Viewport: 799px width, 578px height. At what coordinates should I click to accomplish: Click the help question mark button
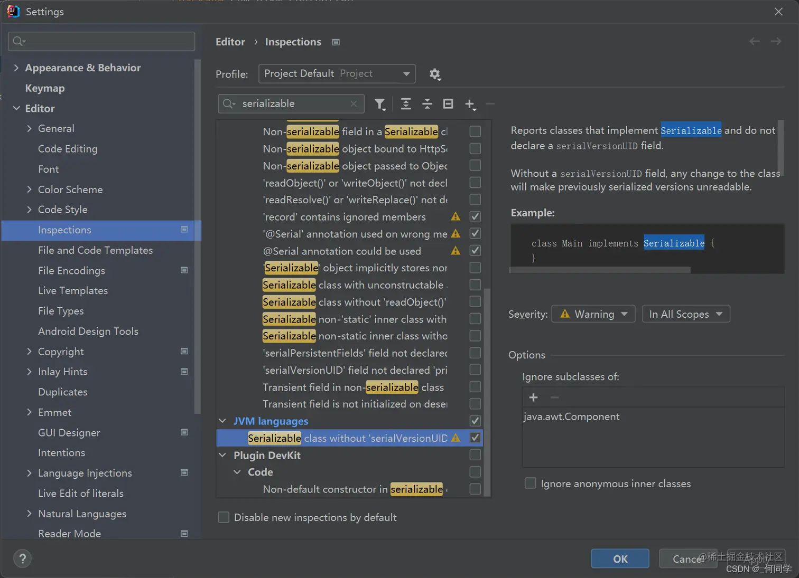22,558
